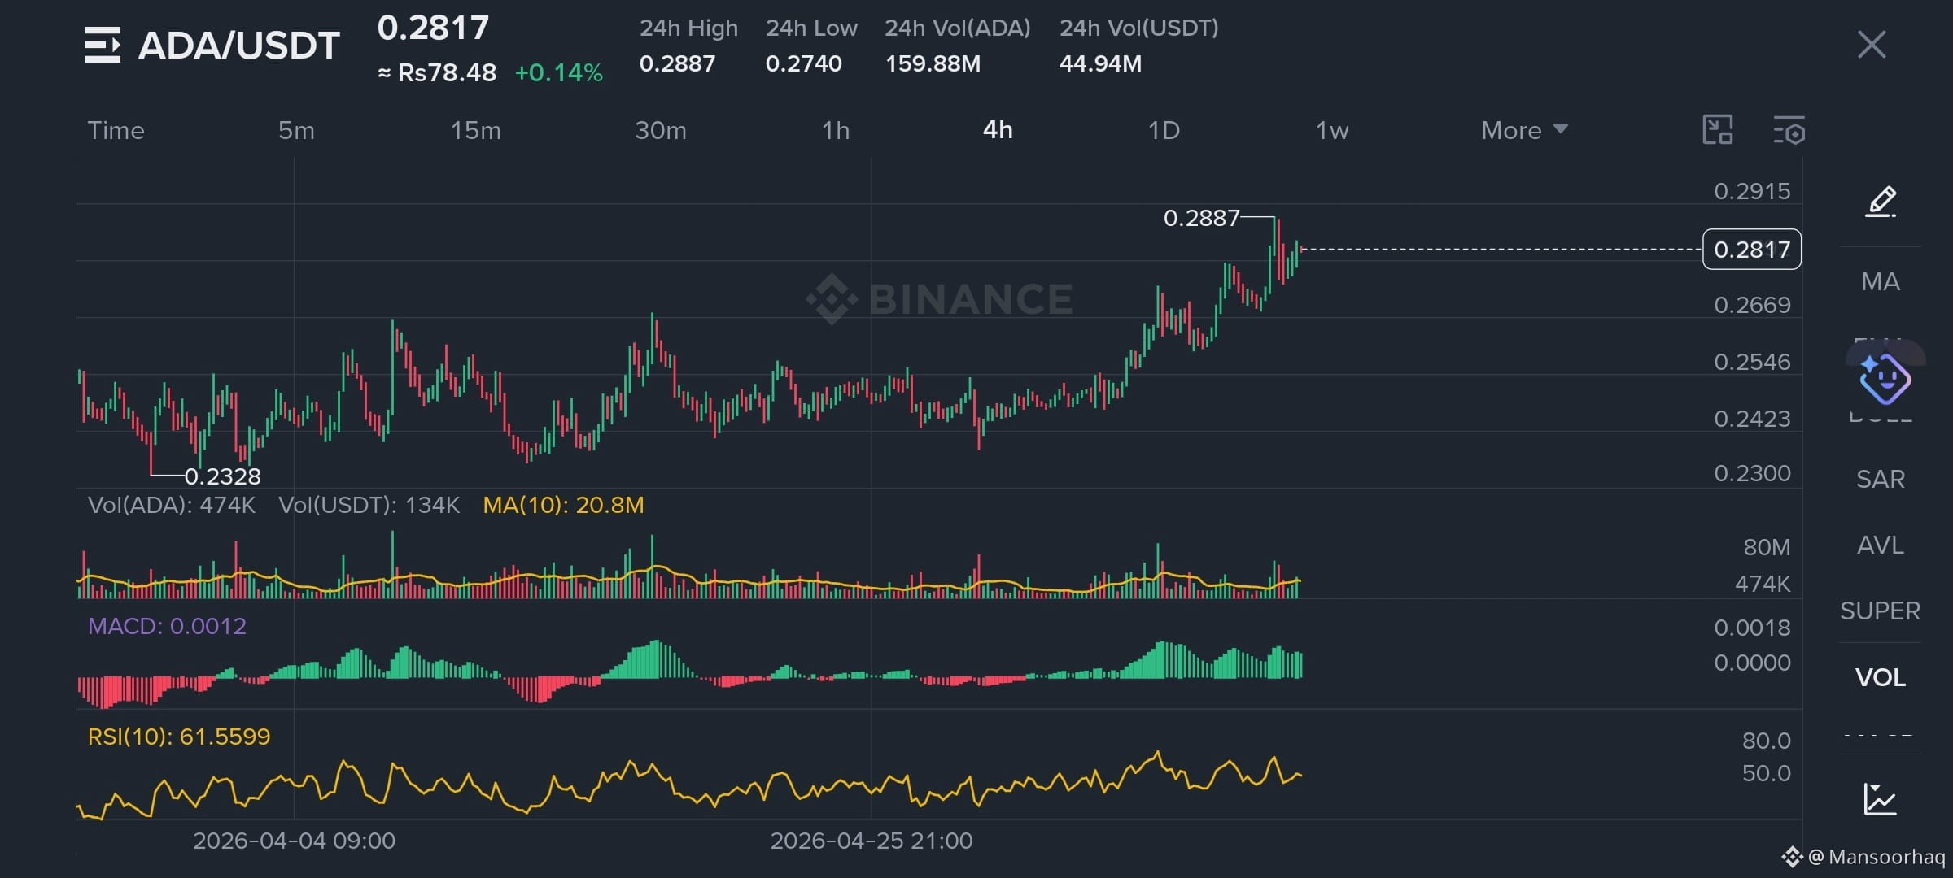Image resolution: width=1953 pixels, height=878 pixels.
Task: Click the 2026-04-25 21:00 date label
Action: (x=872, y=841)
